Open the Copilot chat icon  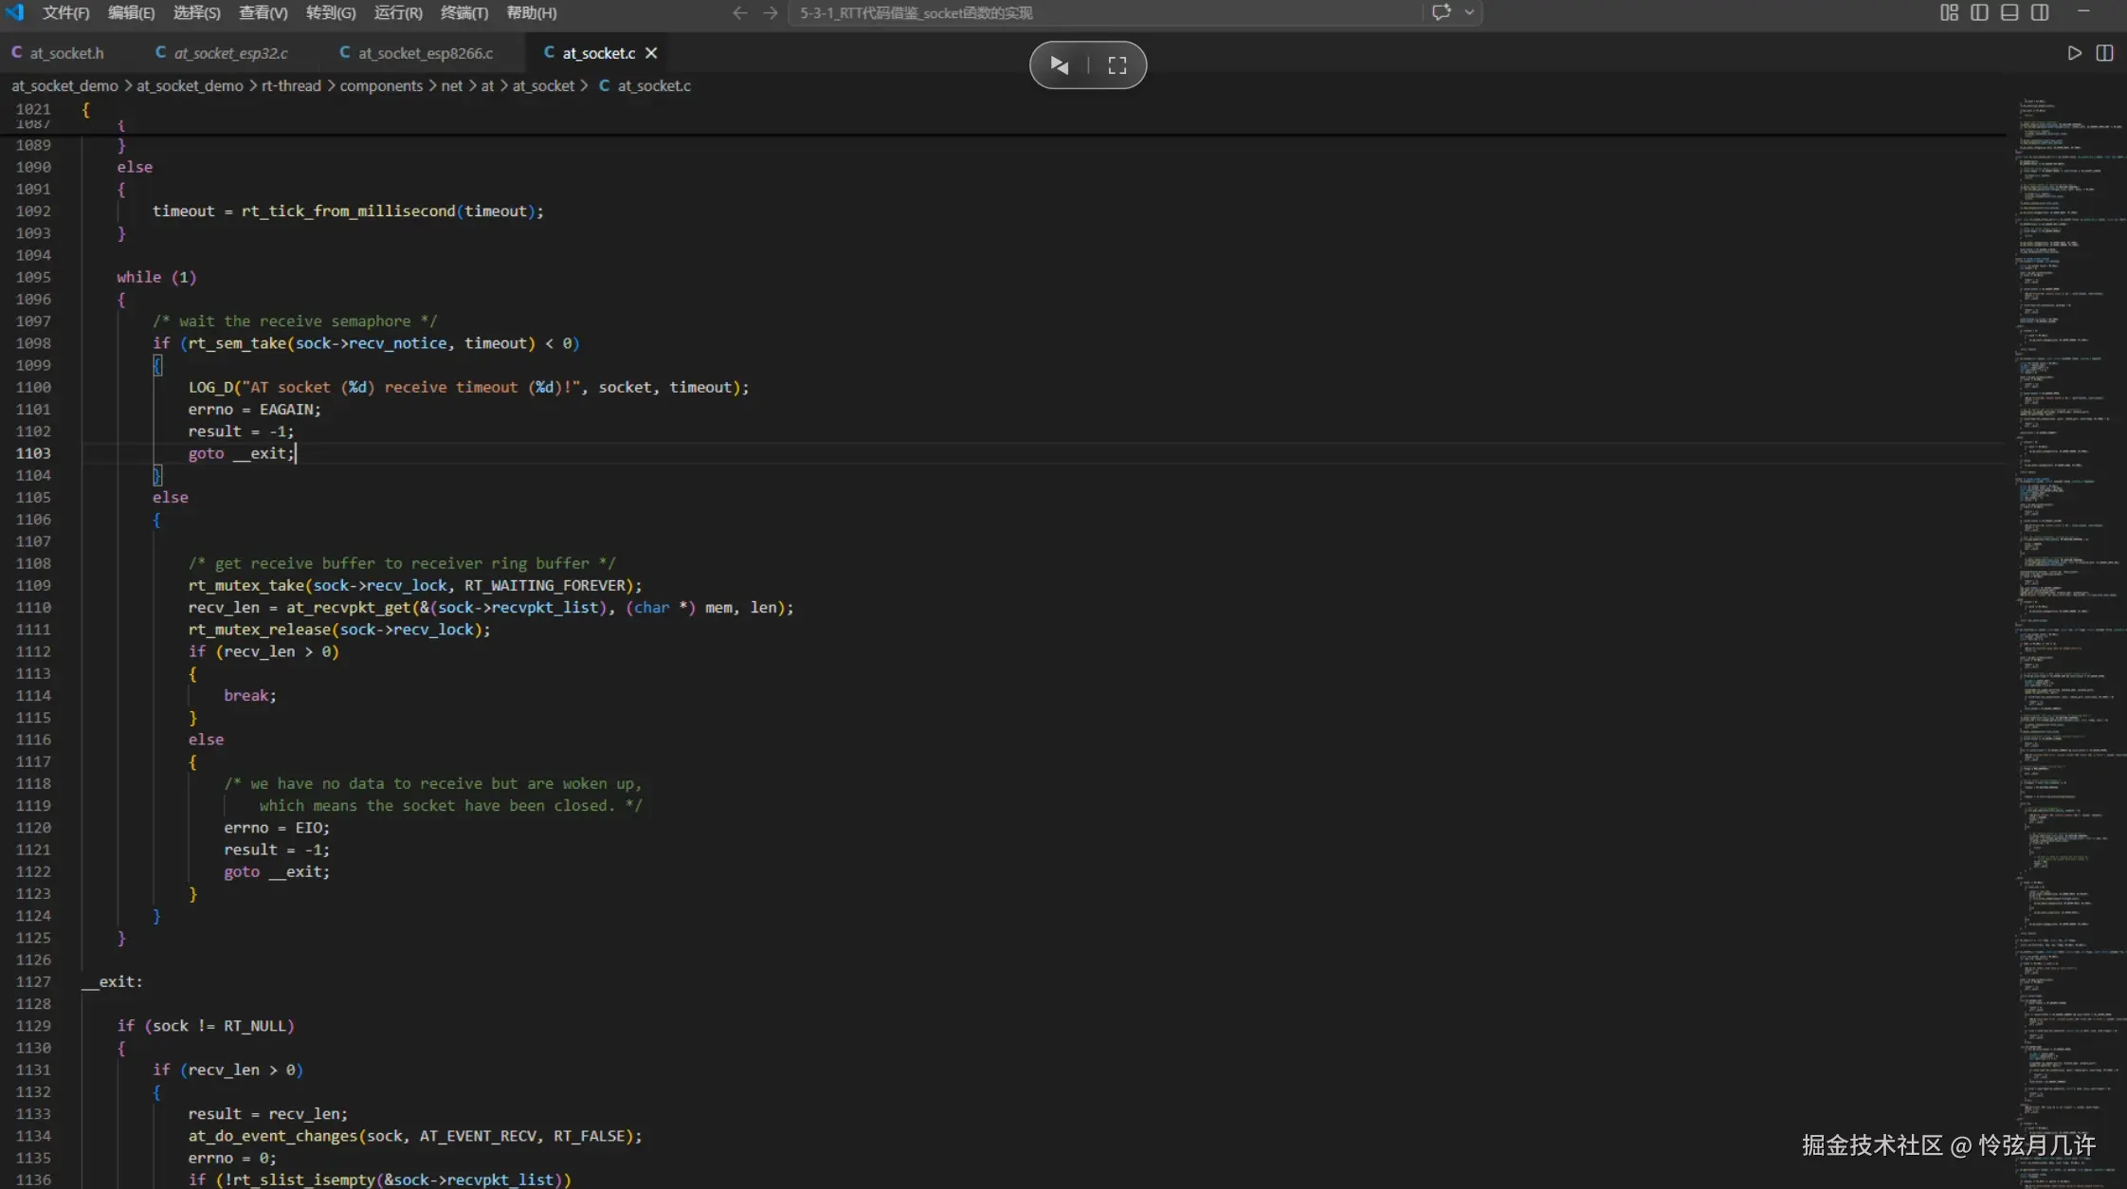click(x=1442, y=12)
